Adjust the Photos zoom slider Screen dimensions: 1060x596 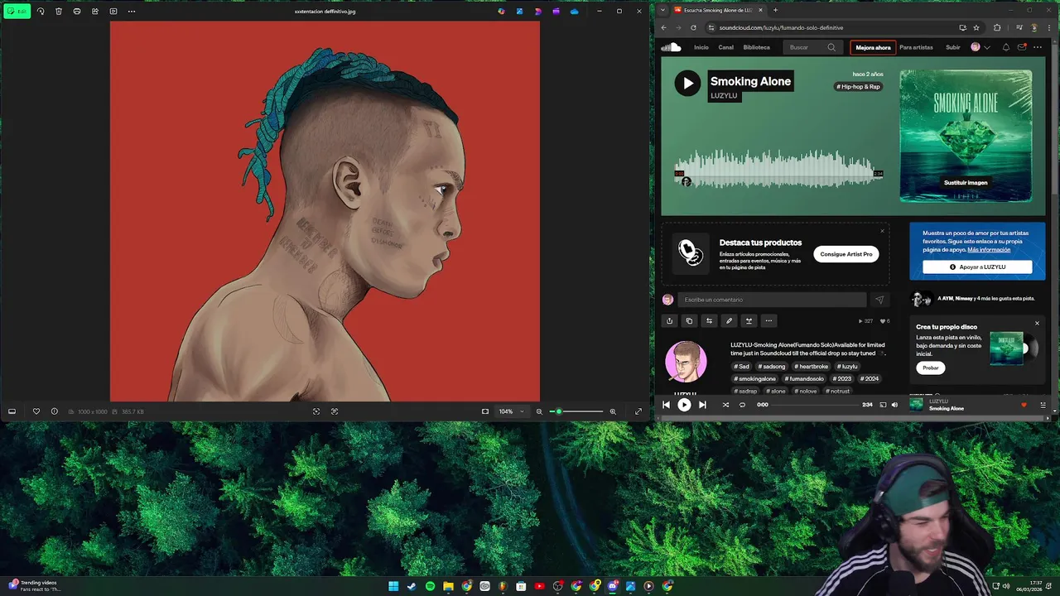tap(576, 411)
